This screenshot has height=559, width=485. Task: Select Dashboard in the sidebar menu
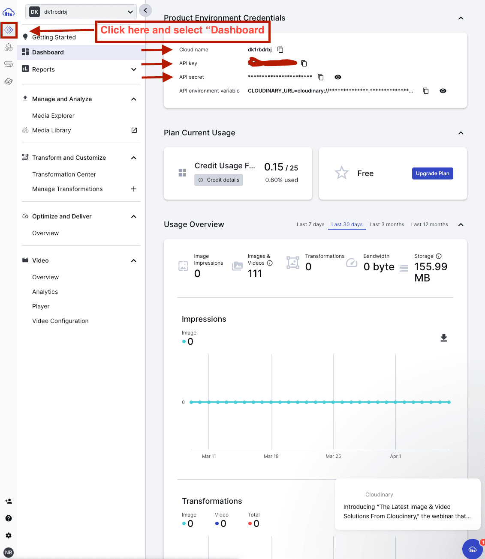click(x=48, y=52)
